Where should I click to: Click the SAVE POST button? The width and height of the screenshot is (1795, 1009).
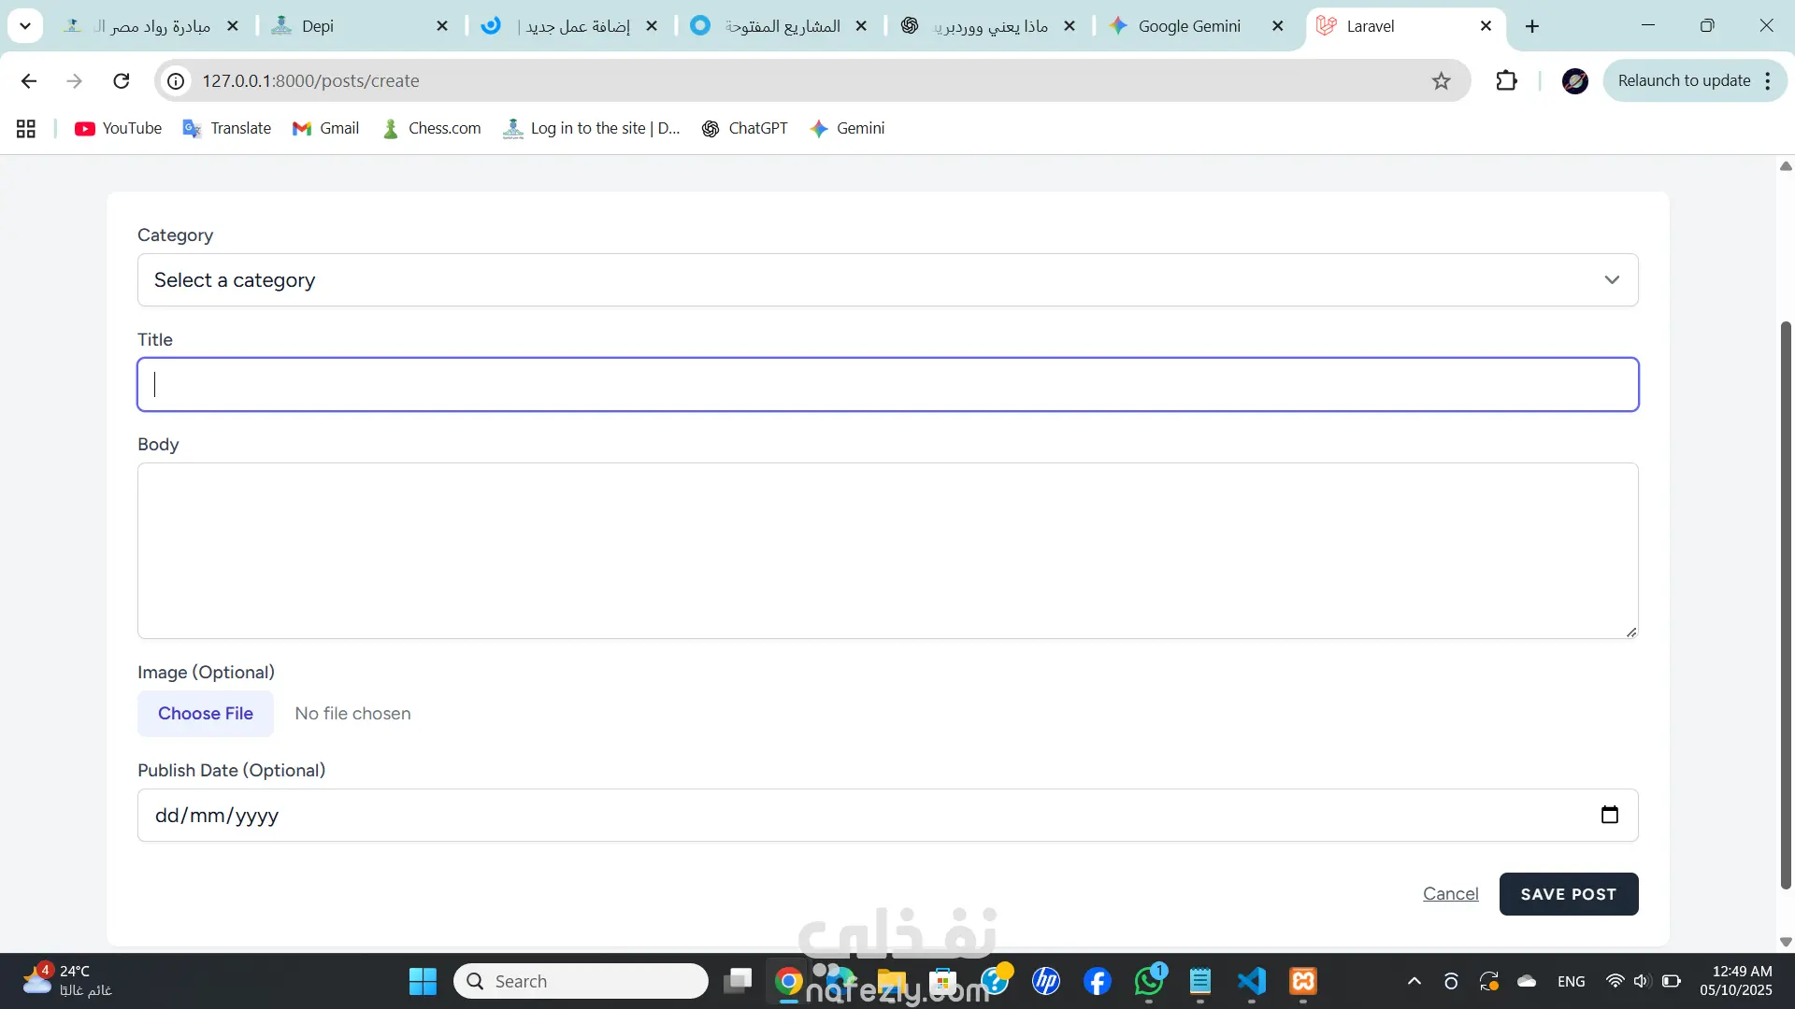point(1568,894)
